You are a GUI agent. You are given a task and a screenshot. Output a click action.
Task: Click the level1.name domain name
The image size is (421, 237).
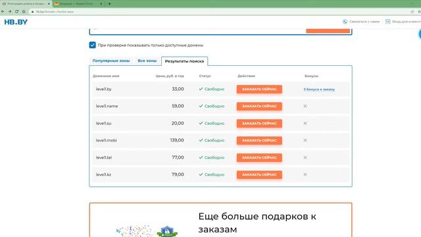(107, 106)
